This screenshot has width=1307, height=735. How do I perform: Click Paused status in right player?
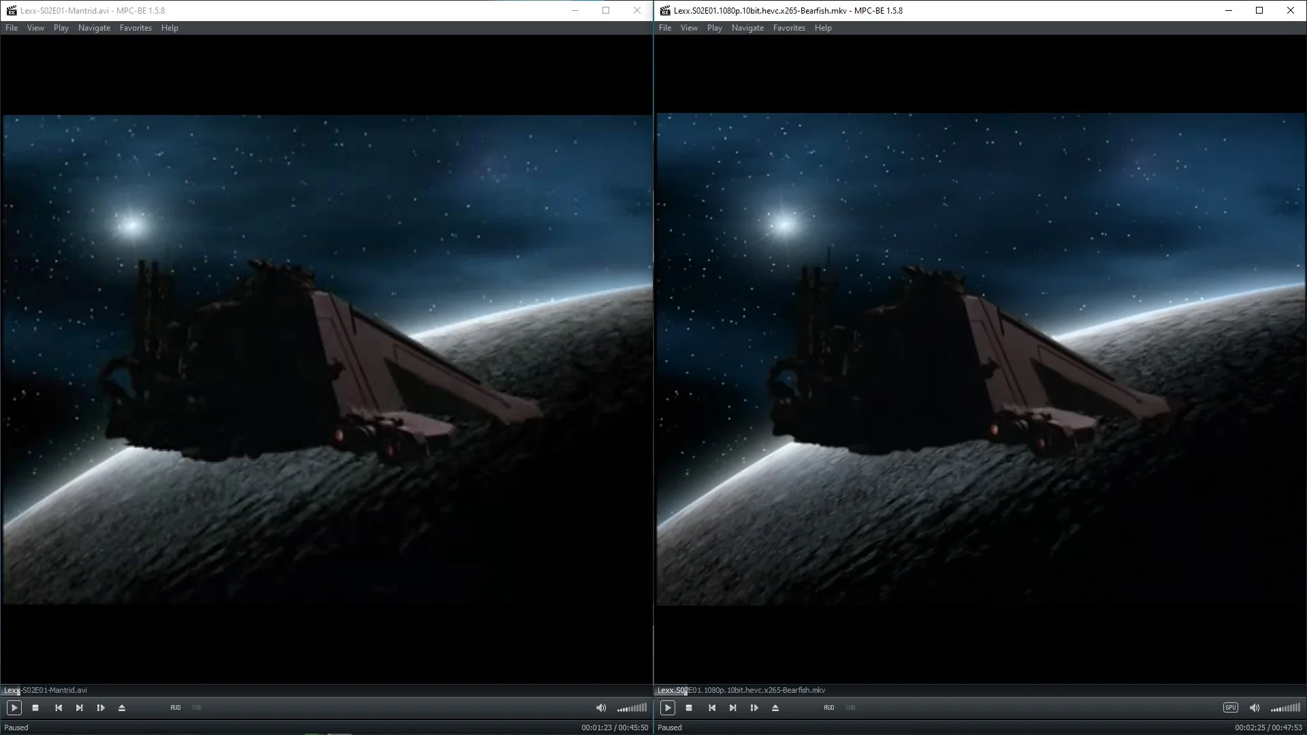pos(670,728)
